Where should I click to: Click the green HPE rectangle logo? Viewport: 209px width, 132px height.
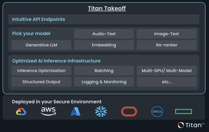point(184,111)
